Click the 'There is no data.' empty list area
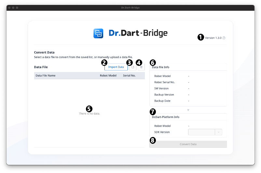This screenshot has width=261, height=173. [89, 114]
